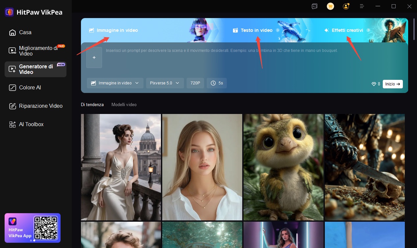Select Miglioramento di Video tool
Screen dimensions: 417x248
[36, 51]
